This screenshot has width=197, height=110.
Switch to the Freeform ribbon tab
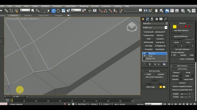14,16
